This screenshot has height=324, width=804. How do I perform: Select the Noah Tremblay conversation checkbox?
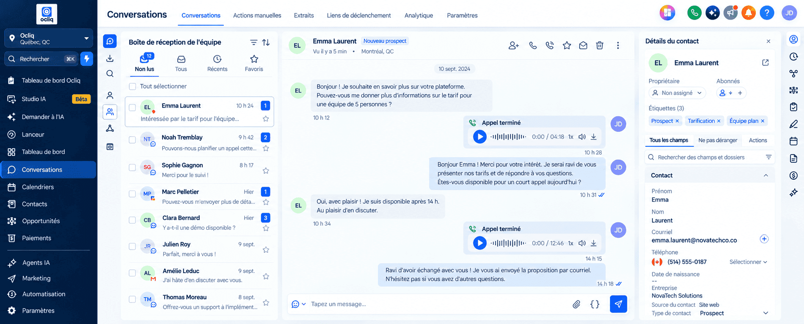(133, 140)
